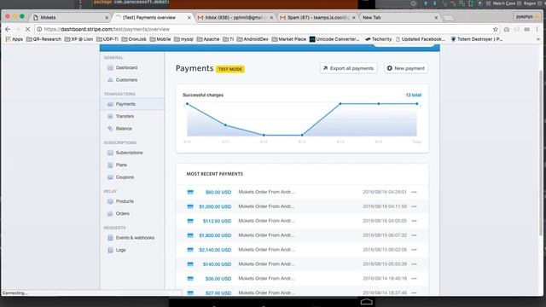546x307 pixels.
Task: Open Unicode Converter bookmark
Action: click(334, 39)
